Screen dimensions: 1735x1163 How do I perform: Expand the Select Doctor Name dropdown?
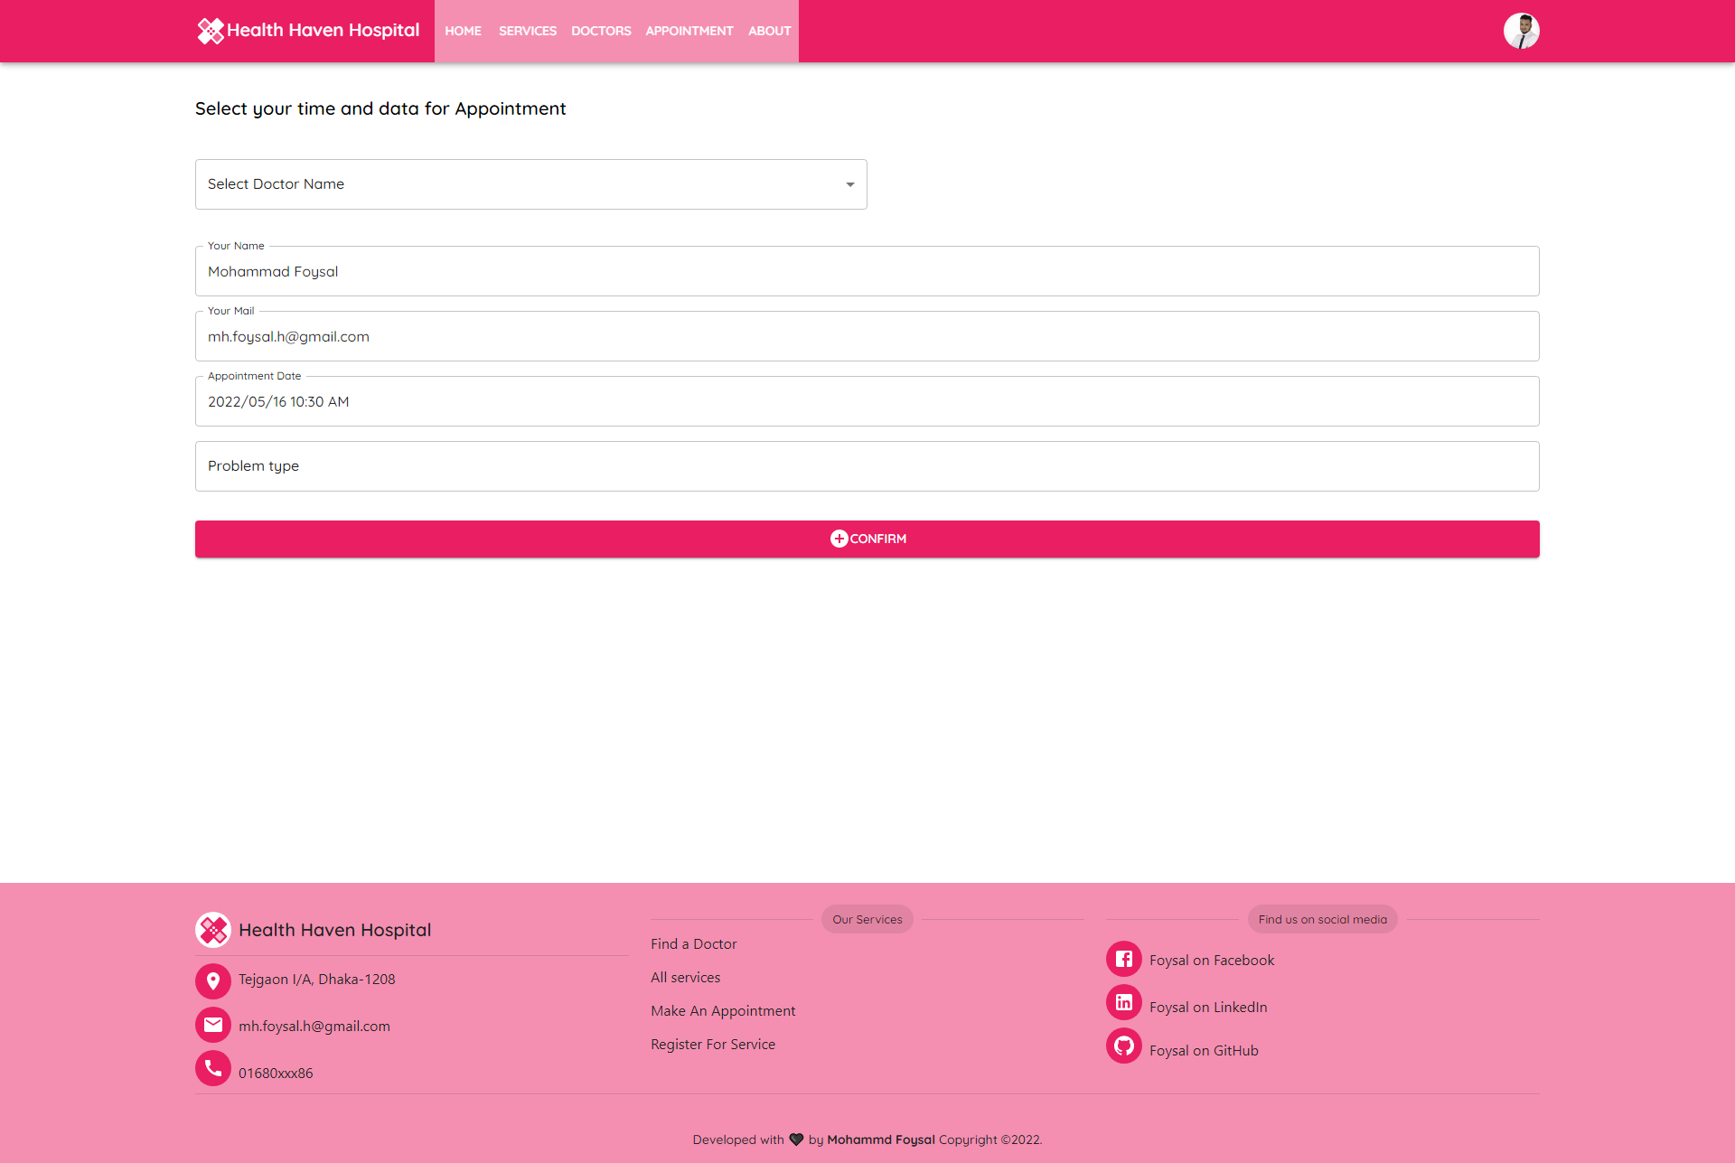click(531, 184)
